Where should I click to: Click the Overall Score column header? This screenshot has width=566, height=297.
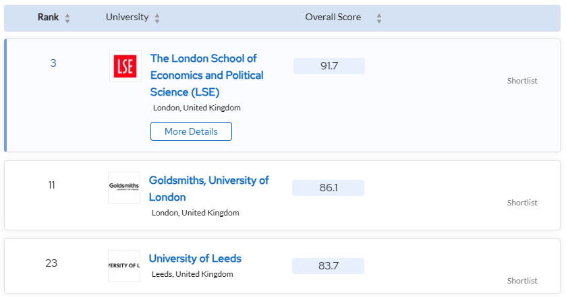(333, 18)
